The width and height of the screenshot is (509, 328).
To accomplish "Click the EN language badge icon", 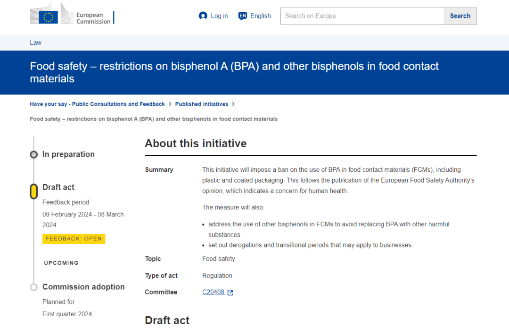I will [x=243, y=16].
